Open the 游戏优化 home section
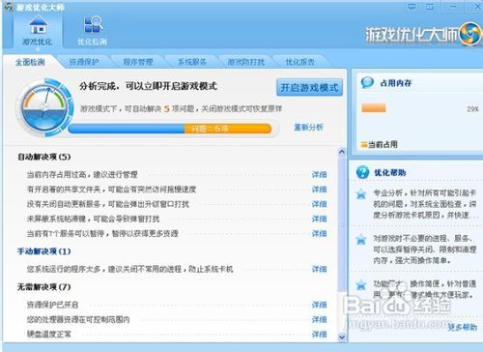 pyautogui.click(x=38, y=30)
